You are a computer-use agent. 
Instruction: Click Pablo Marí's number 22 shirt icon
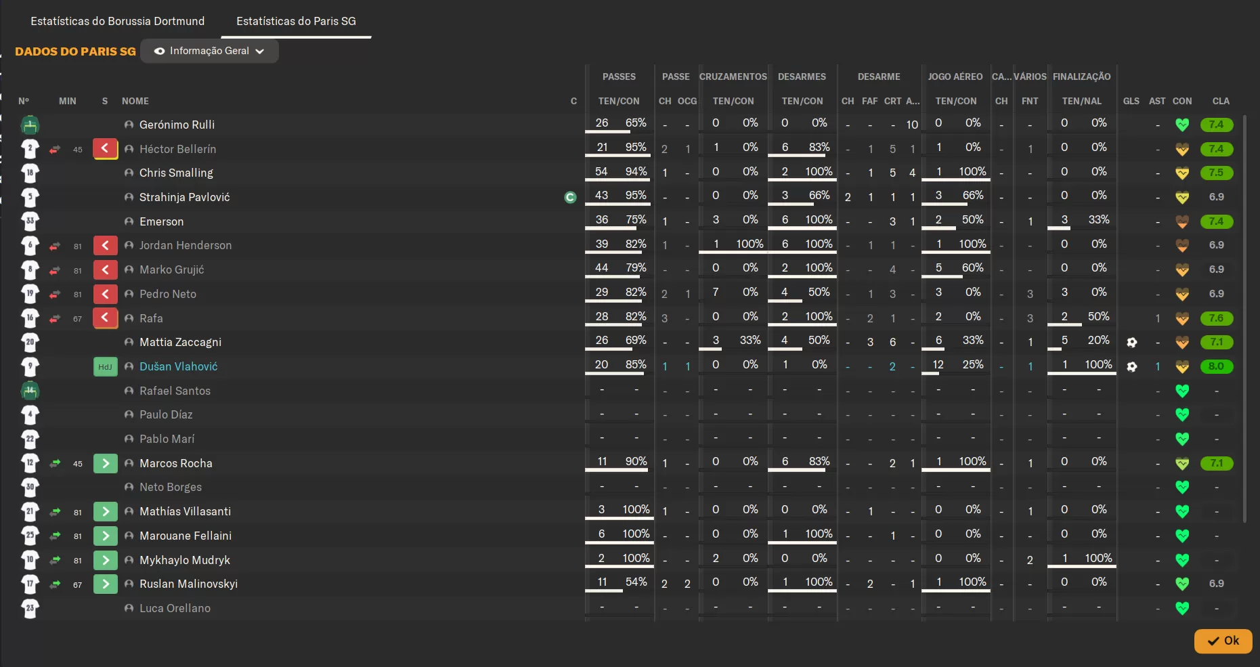[30, 439]
